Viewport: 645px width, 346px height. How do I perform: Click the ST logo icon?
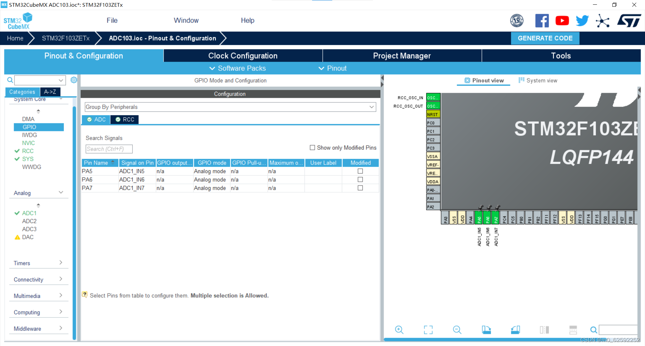point(629,21)
